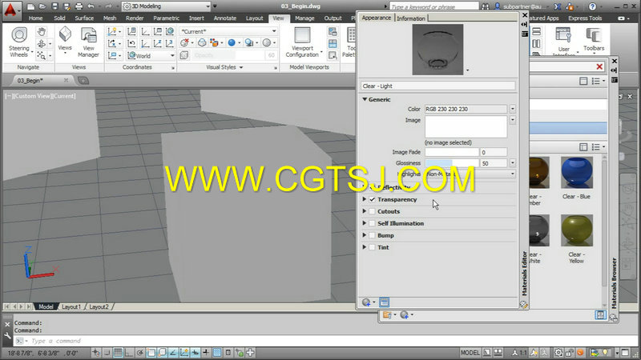Open the Insert ribbon tab
Image resolution: width=641 pixels, height=360 pixels.
pyautogui.click(x=196, y=18)
